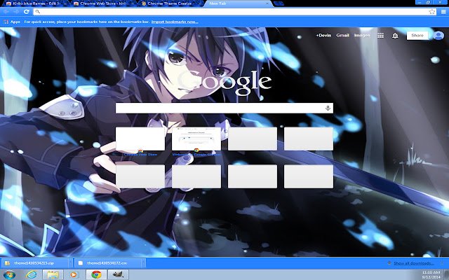
Task: Click the Google search box
Action: [x=224, y=108]
